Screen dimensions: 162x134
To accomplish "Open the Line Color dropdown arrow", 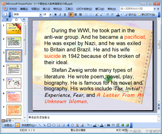I will click(x=98, y=125).
